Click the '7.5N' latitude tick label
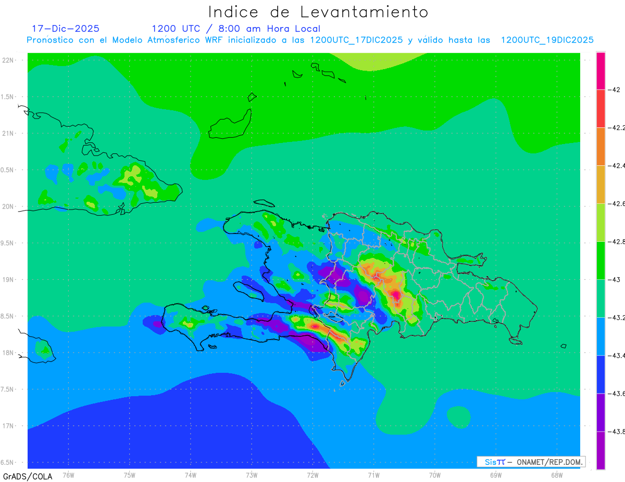625x482 pixels. coord(8,389)
